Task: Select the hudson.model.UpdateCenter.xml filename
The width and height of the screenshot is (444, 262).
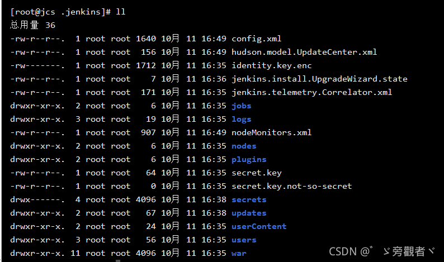Action: pos(304,53)
